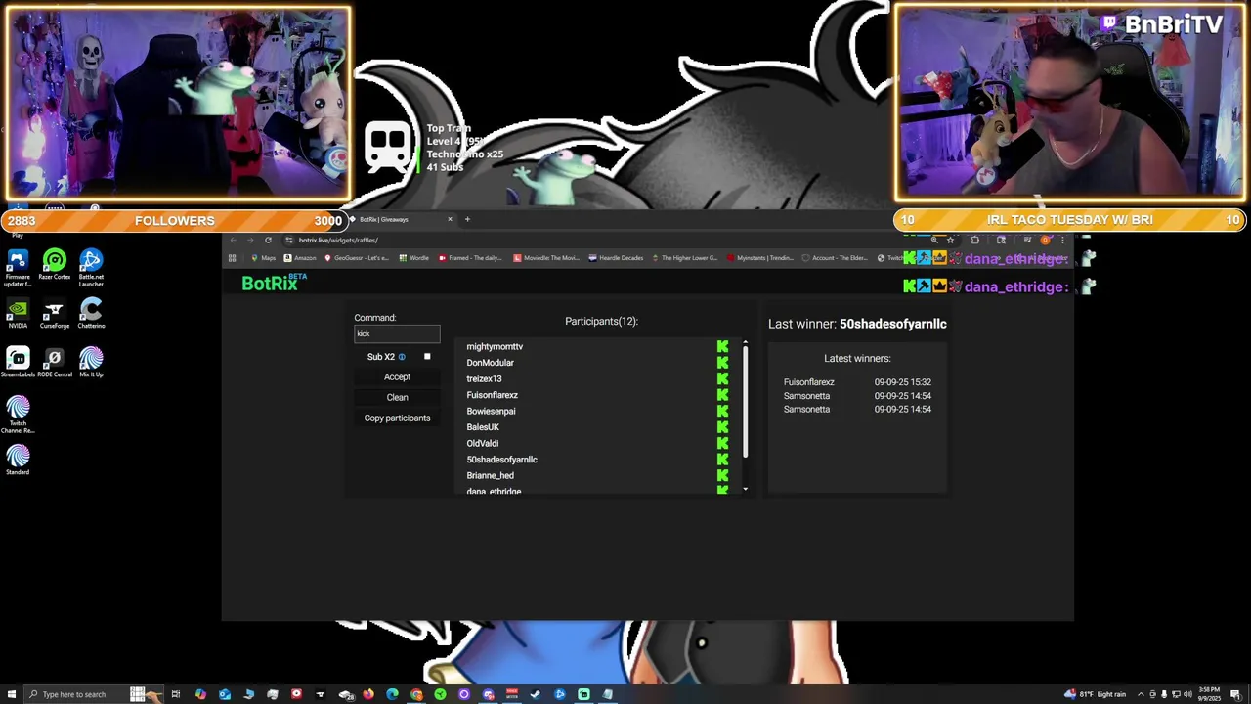Image resolution: width=1251 pixels, height=704 pixels.
Task: Open Battle.net Launcher desktop icon
Action: point(91,266)
